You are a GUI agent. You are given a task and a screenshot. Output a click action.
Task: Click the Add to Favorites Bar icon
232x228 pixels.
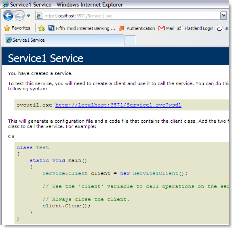click(x=42, y=28)
